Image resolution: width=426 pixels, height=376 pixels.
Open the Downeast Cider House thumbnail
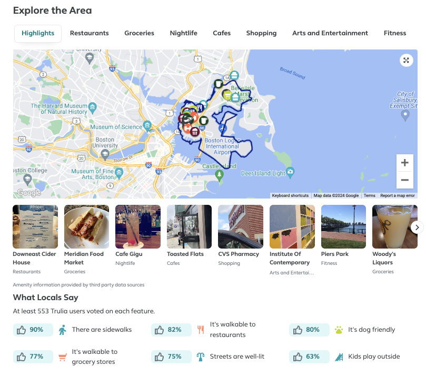(x=35, y=226)
